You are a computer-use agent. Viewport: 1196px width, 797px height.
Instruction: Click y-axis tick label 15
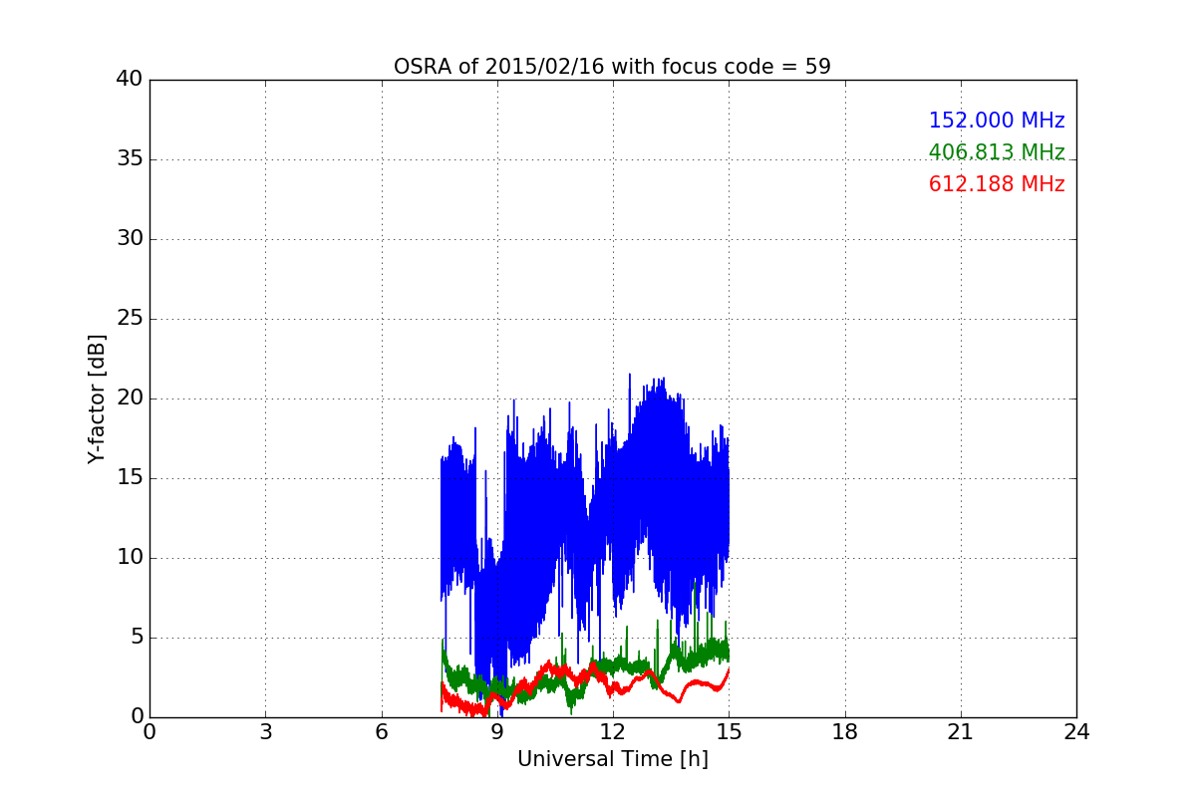point(129,478)
